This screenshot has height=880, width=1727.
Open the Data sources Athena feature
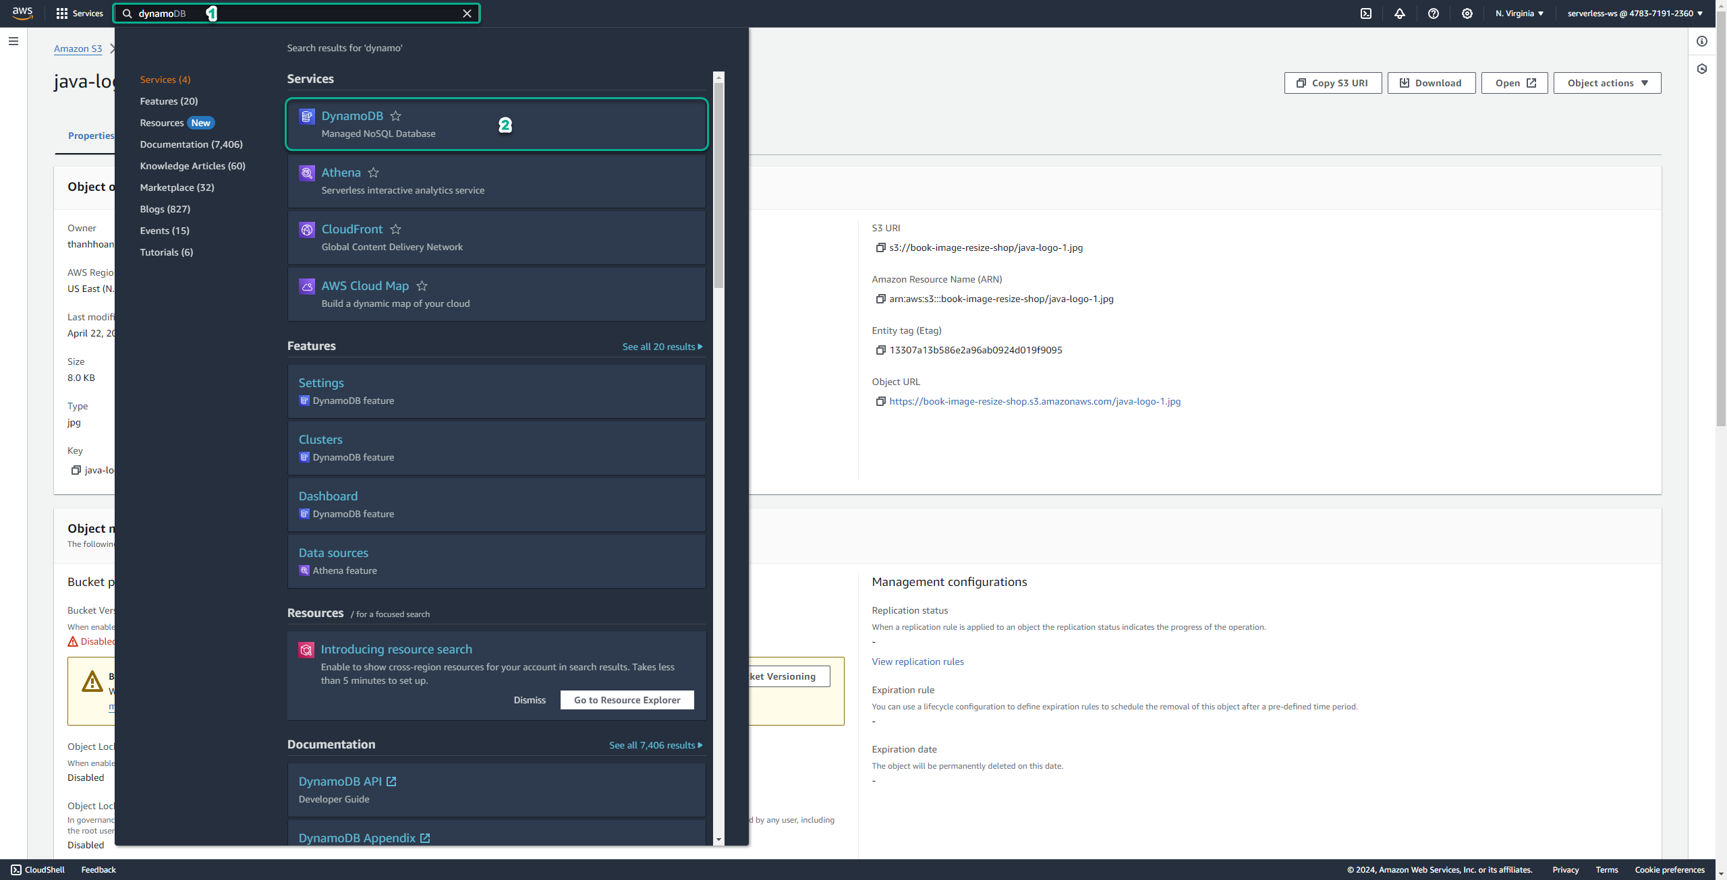coord(497,561)
